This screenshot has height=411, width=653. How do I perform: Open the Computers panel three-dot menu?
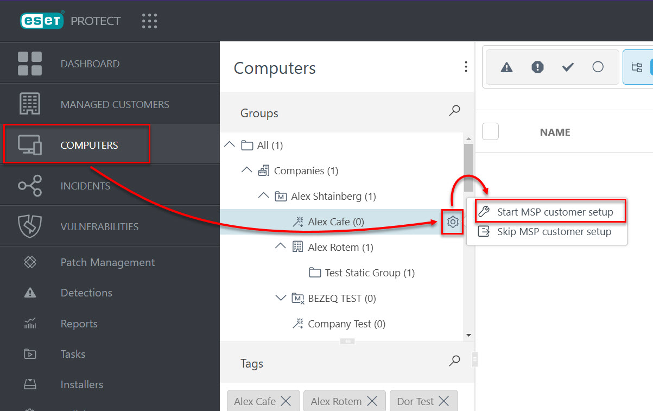click(465, 67)
